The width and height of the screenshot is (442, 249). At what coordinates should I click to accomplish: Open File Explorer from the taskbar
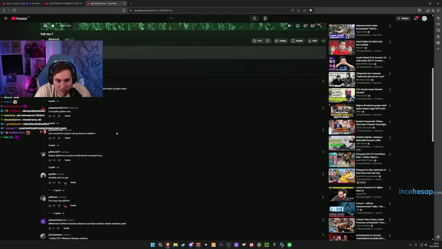175,245
